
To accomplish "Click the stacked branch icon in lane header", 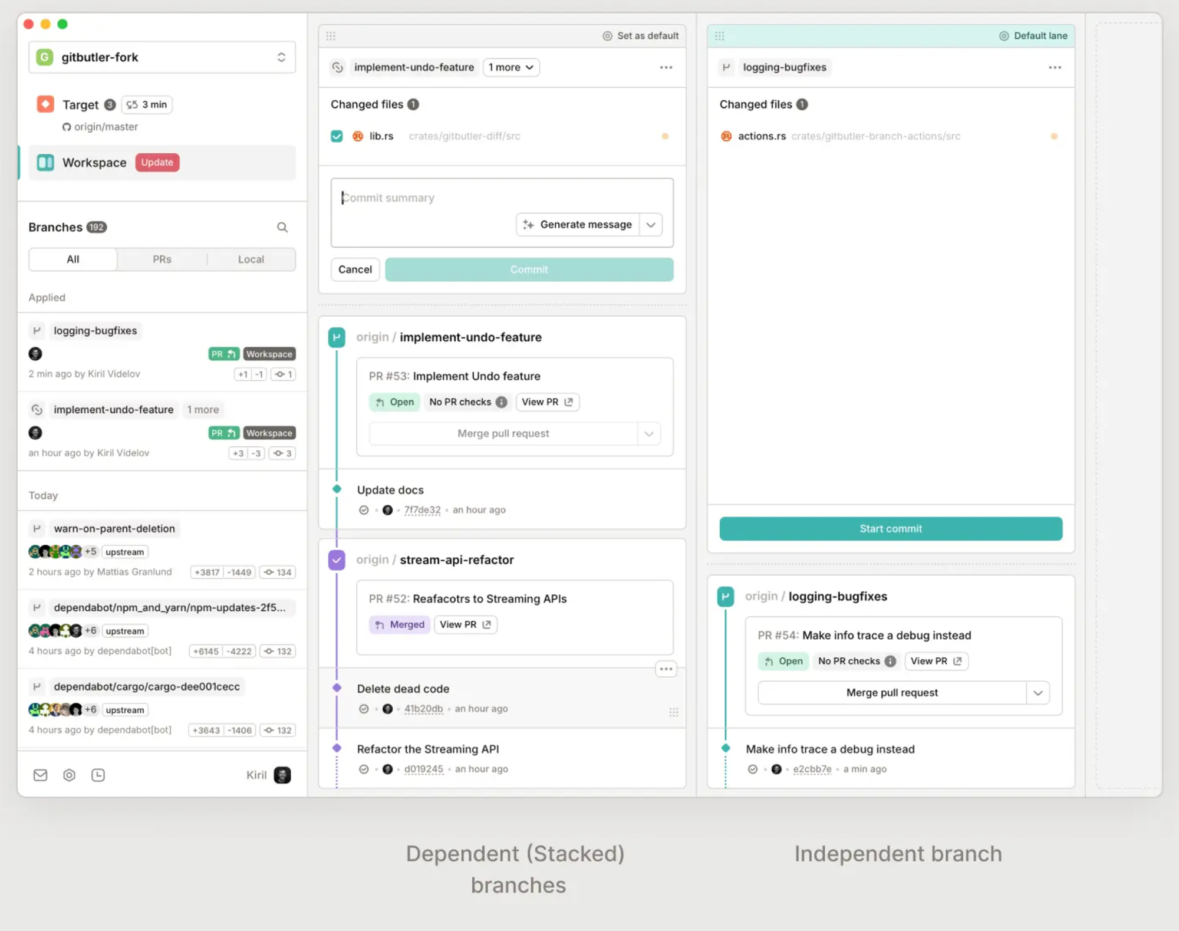I will (x=337, y=67).
